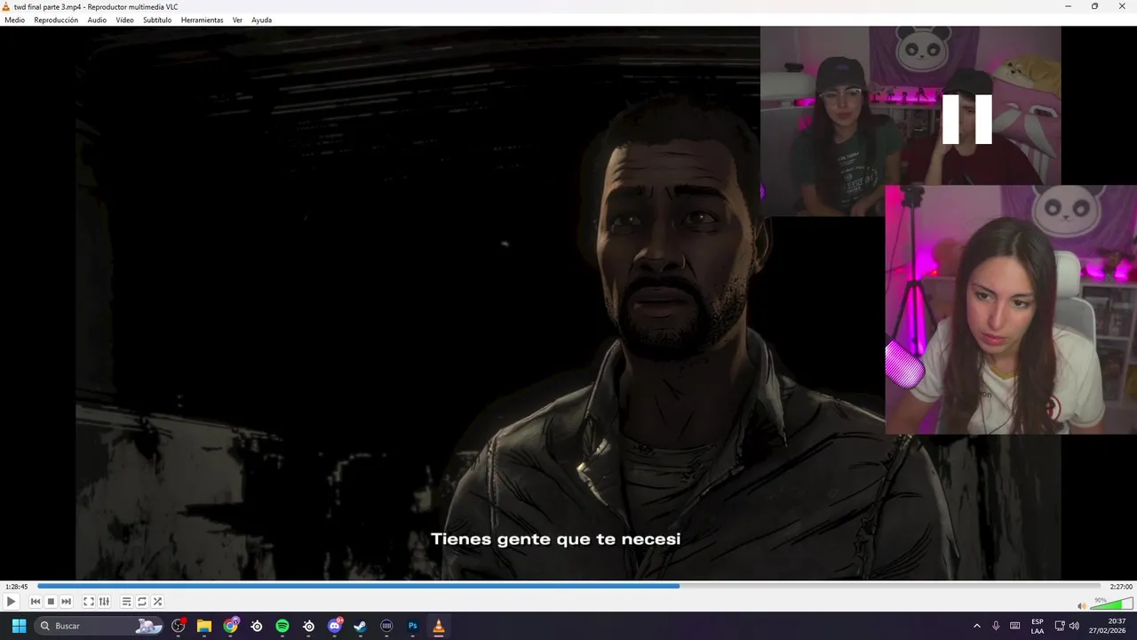Open Discord from the taskbar

[x=335, y=626]
